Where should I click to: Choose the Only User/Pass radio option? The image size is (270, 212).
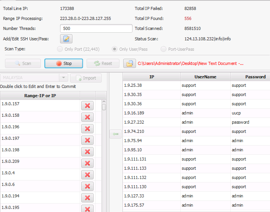click(x=114, y=49)
